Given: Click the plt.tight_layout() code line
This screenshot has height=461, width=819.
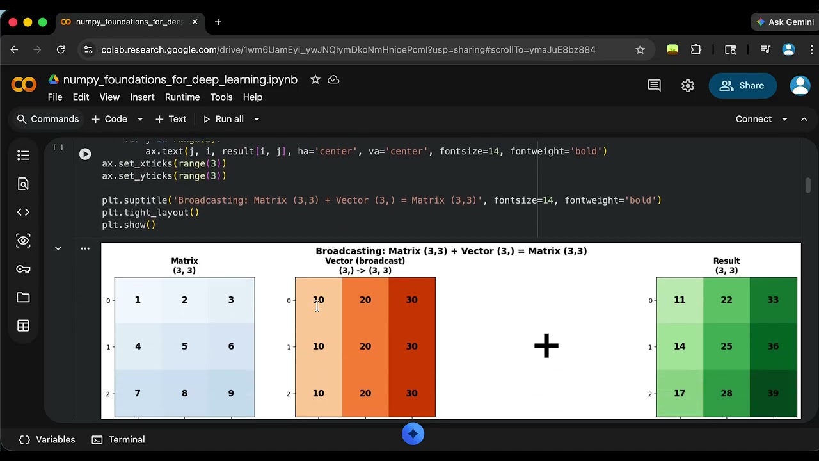Looking at the screenshot, I should click(150, 213).
